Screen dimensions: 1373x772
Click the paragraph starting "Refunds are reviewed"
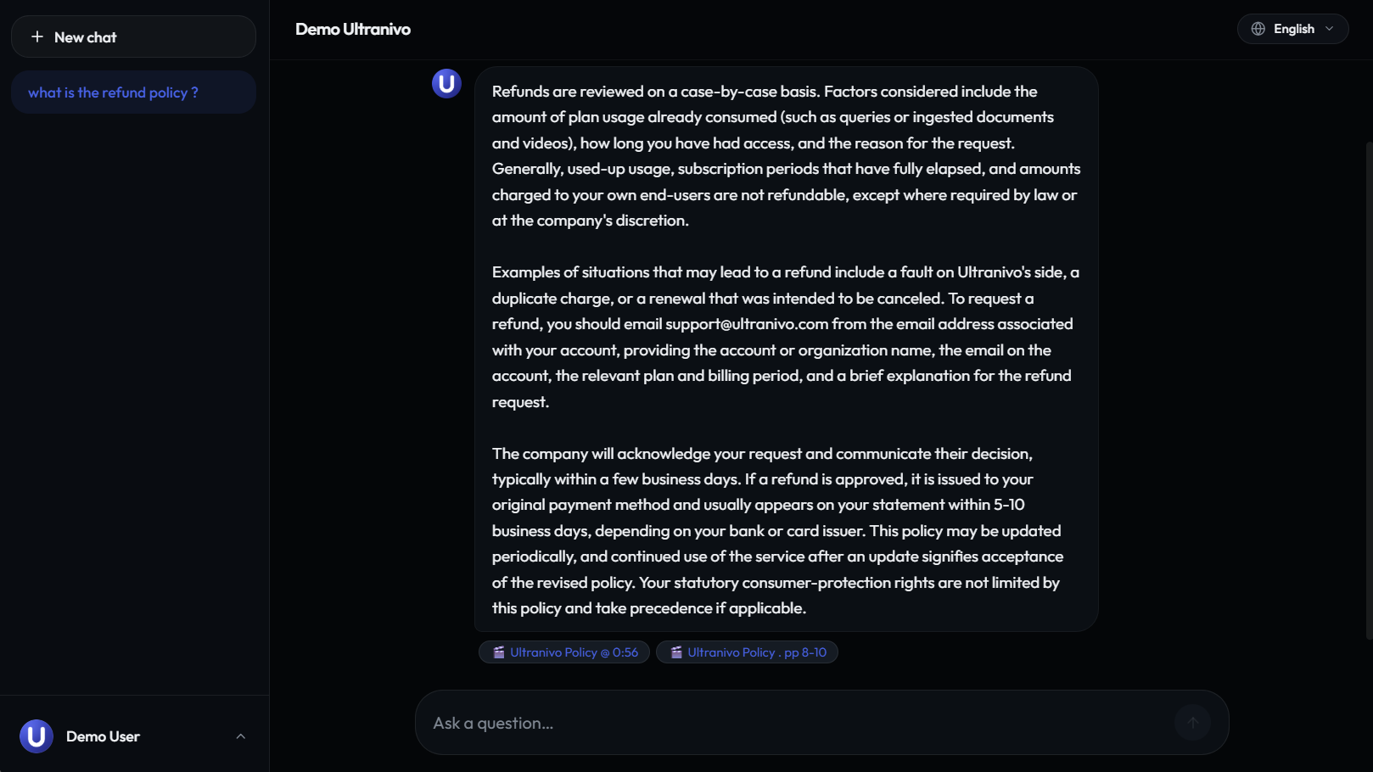point(786,155)
